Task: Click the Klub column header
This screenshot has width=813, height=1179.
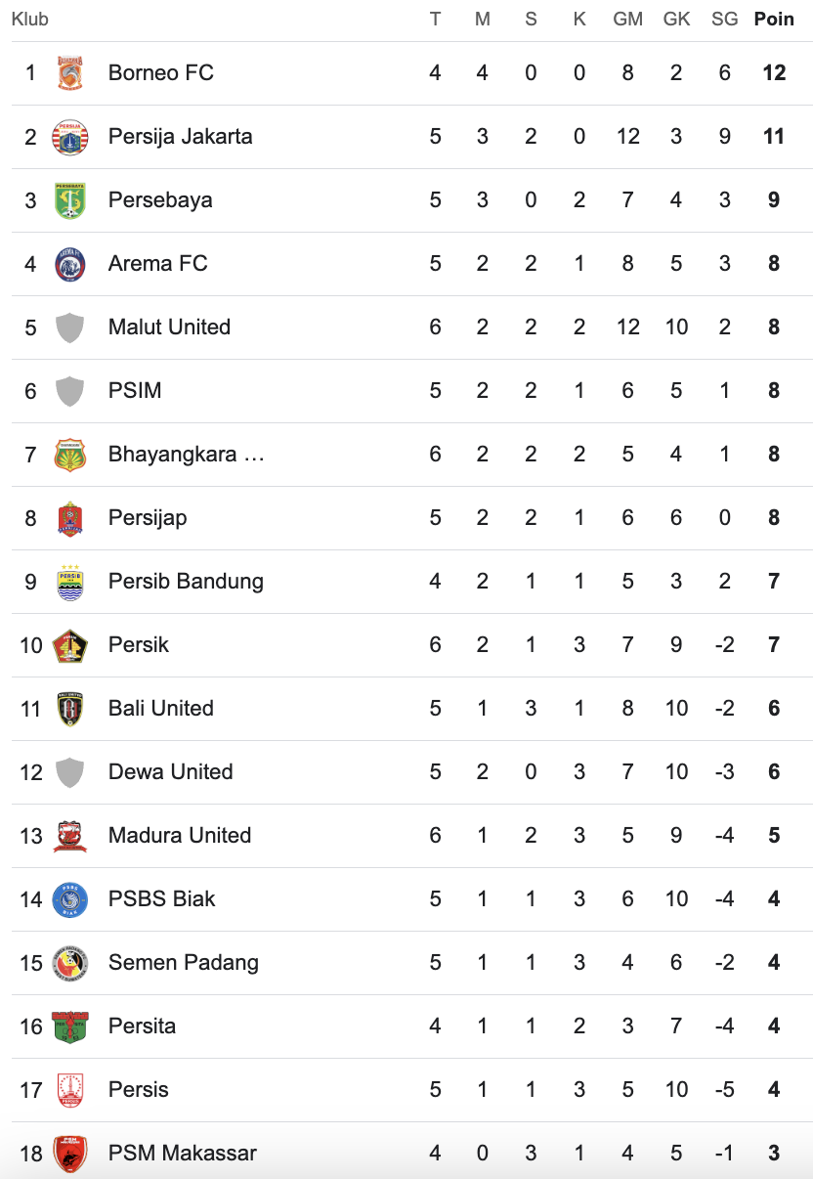Action: coord(30,20)
